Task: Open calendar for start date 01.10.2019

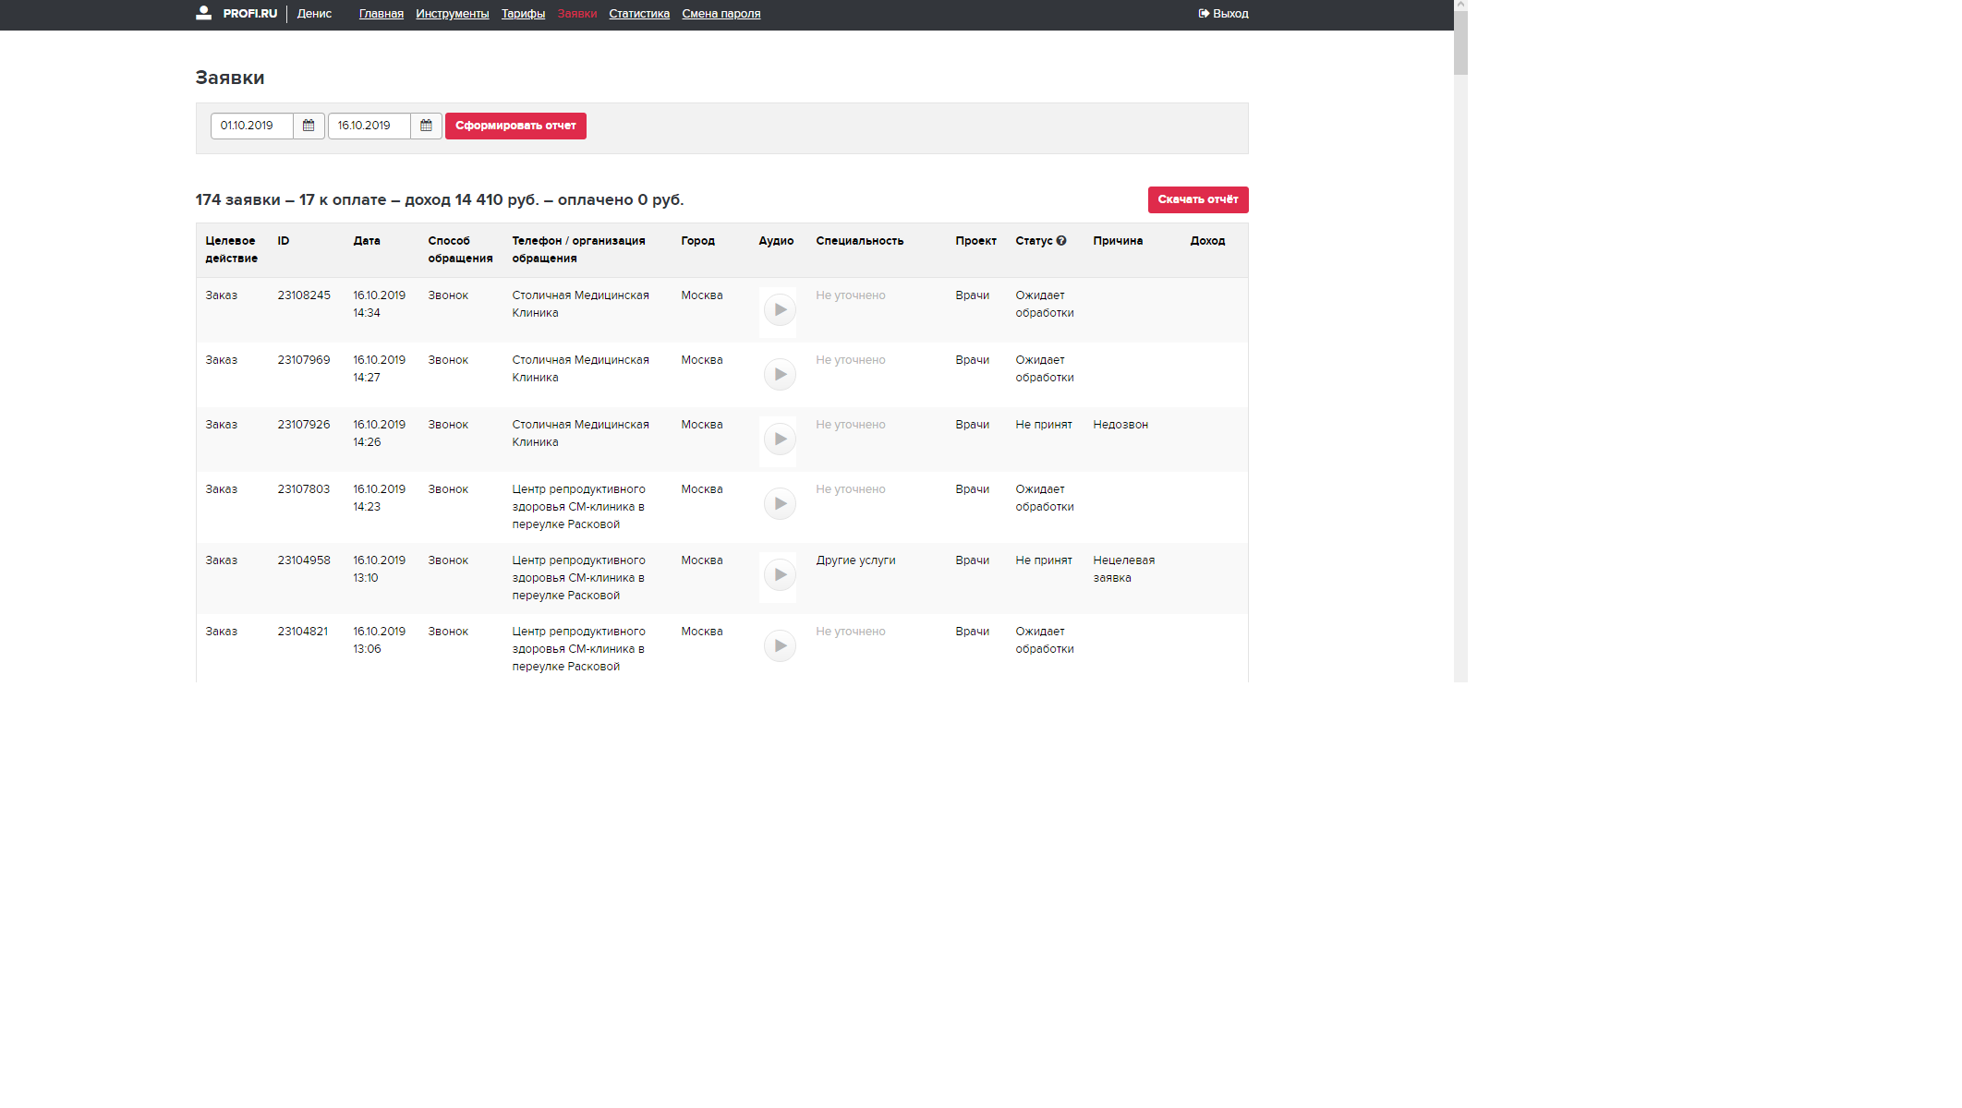Action: point(309,126)
